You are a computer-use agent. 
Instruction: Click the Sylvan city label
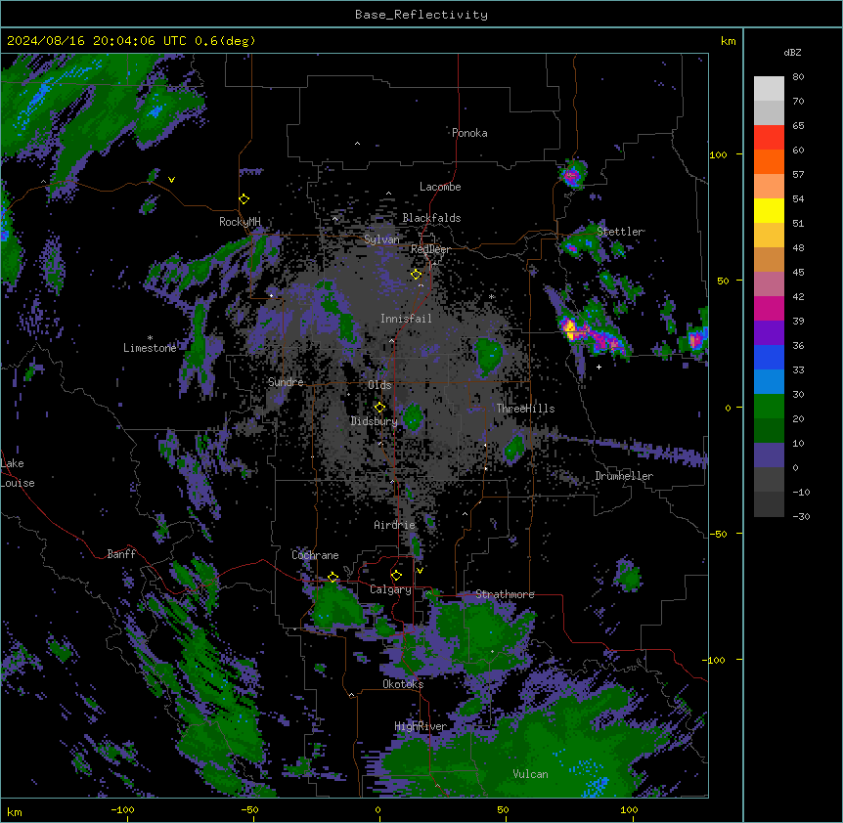tap(381, 239)
